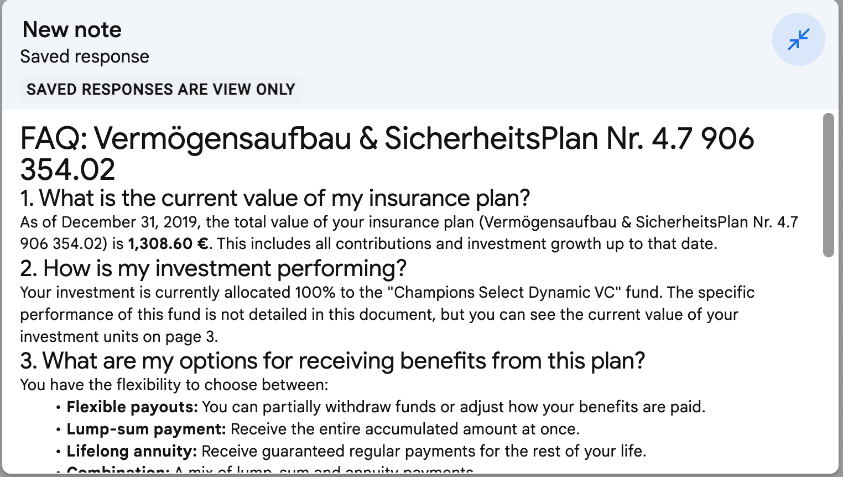Click the vertical scrollbar thumb

pos(828,185)
